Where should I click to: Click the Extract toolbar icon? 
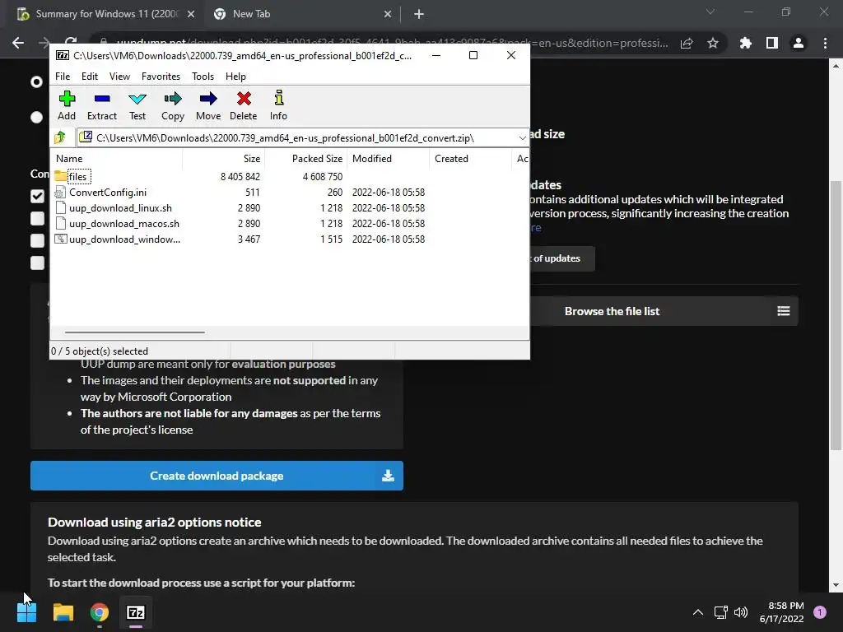[101, 105]
